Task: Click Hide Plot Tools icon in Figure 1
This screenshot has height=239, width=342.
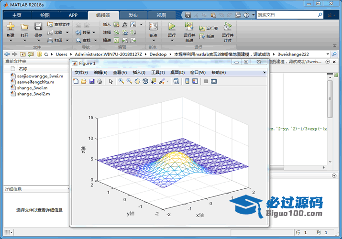Action: [206, 81]
